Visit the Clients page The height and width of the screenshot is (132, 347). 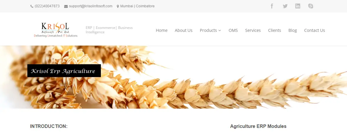274,30
